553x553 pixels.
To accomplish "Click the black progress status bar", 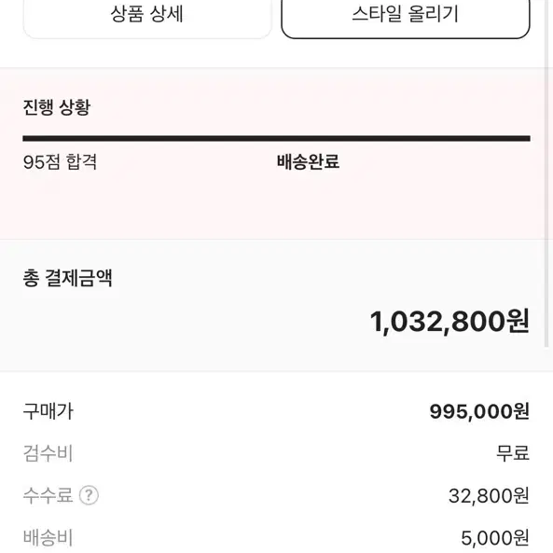I will 276,138.
